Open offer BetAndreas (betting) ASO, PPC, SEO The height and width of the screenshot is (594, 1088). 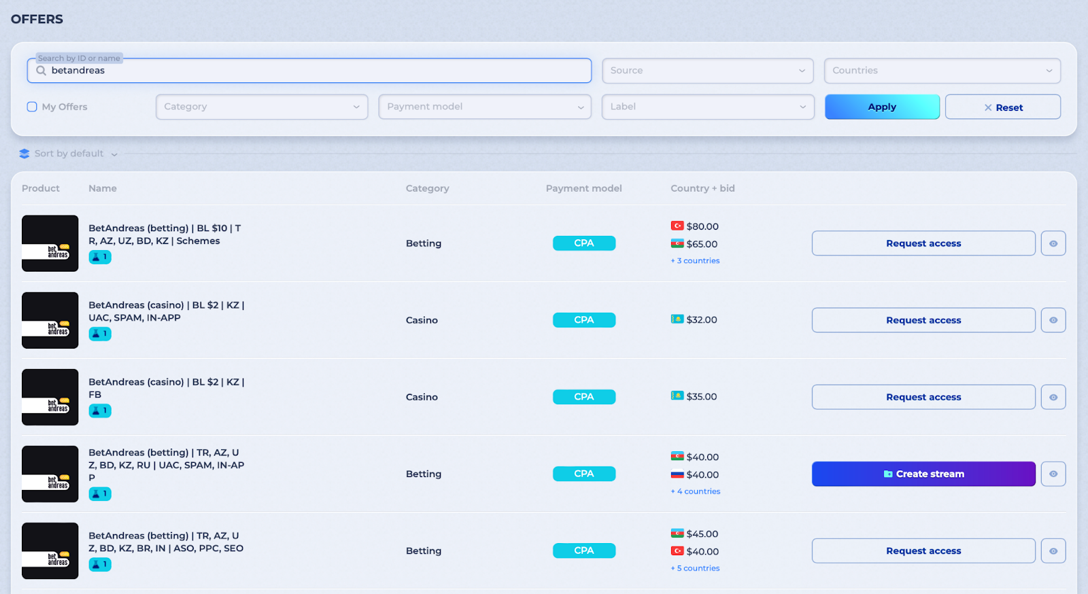166,542
